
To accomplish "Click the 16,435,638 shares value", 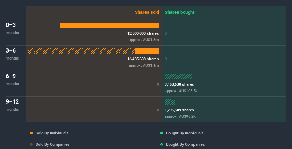I will (143, 59).
